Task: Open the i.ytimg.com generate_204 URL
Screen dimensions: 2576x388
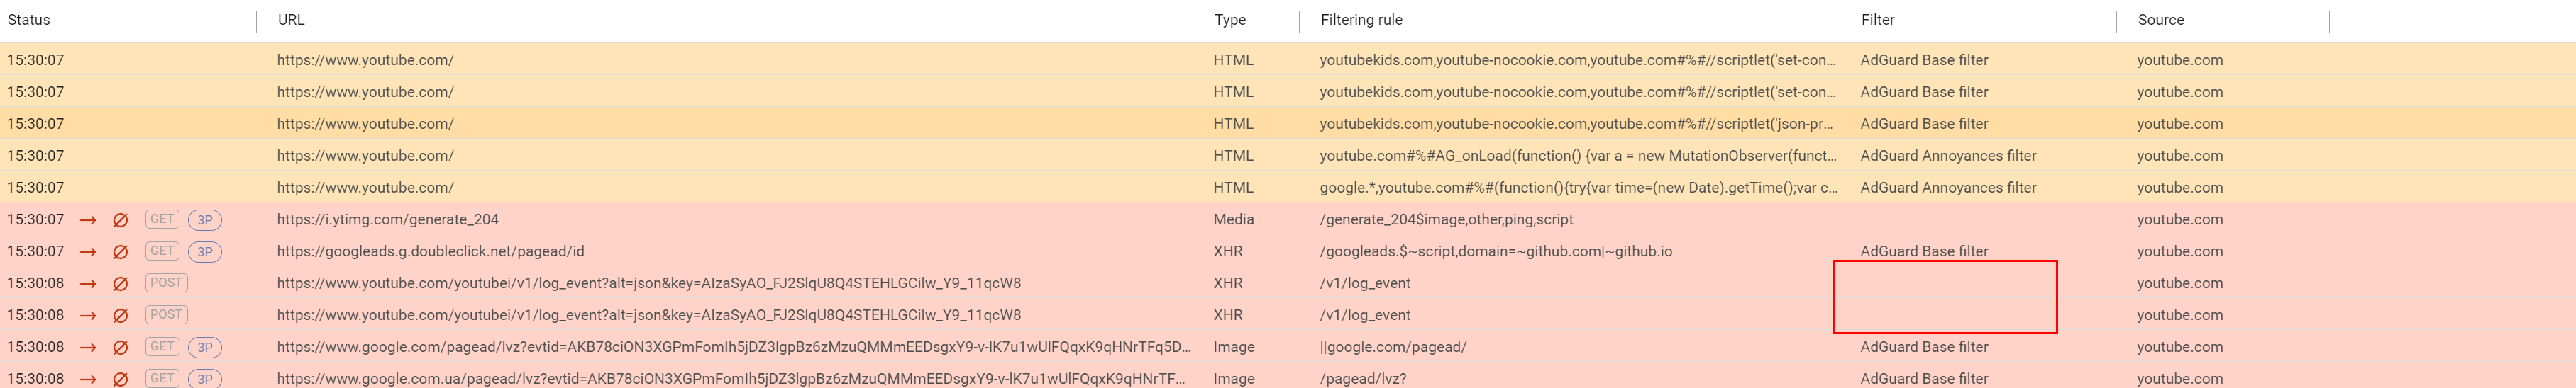Action: click(388, 219)
